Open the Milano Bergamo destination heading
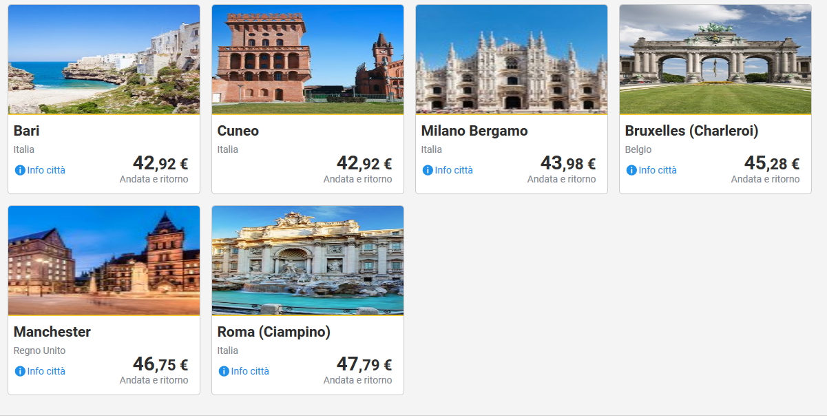The image size is (827, 420). 474,131
